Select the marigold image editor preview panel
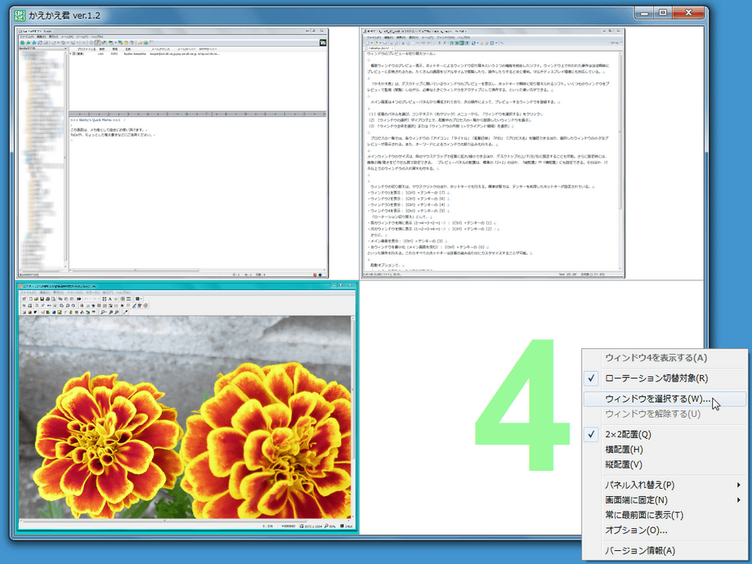The height and width of the screenshot is (564, 752). tap(187, 407)
